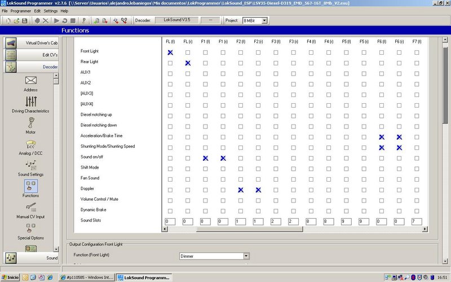Viewport: 451px width, 282px height.
Task: Click the toolbar icon just left of the green-arrow icon
Action: (83, 21)
